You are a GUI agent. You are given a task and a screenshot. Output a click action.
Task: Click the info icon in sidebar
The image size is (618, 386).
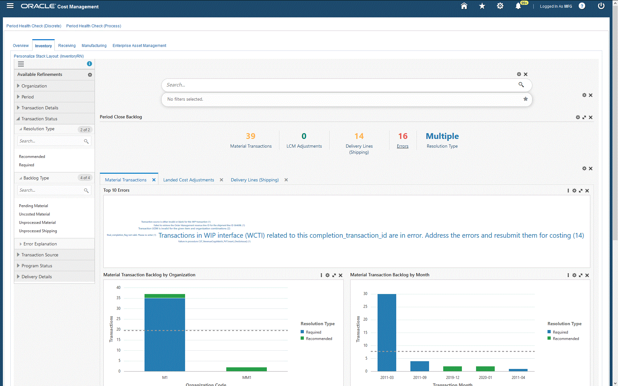pyautogui.click(x=89, y=64)
